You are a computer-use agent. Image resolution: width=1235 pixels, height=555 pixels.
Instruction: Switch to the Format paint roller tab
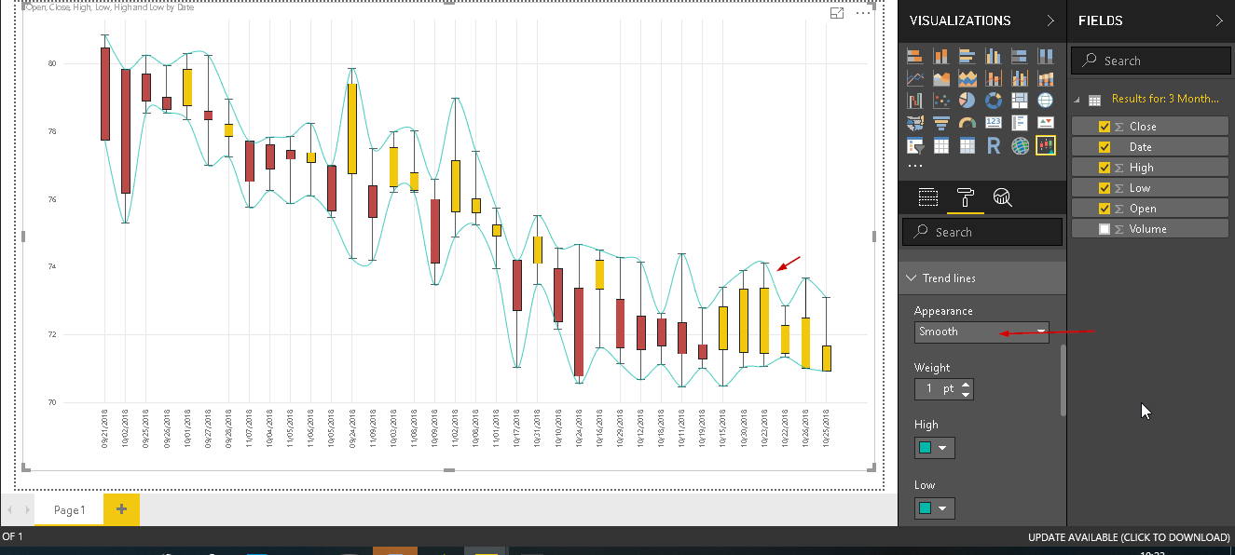(x=965, y=196)
